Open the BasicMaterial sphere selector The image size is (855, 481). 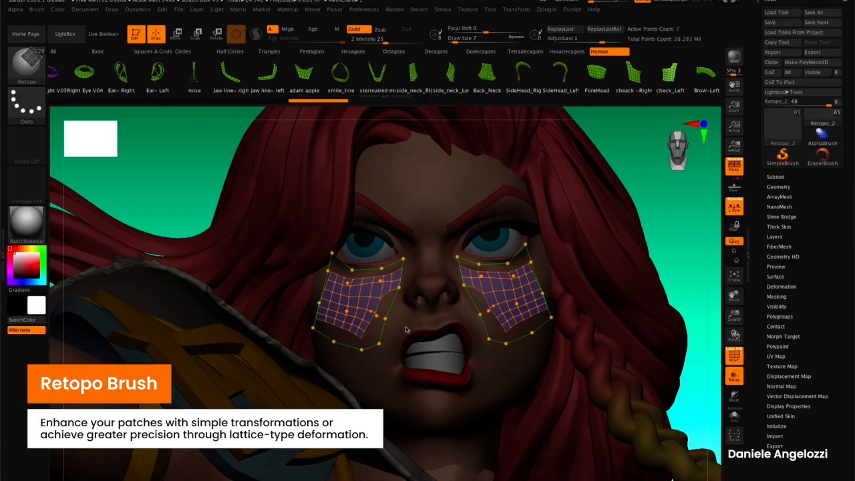(27, 224)
